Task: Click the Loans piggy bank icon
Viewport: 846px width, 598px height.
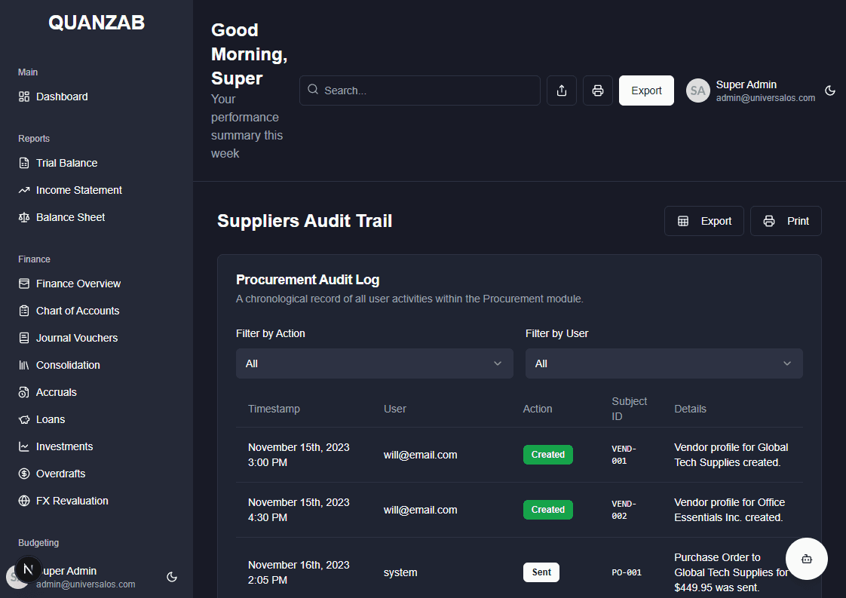Action: [x=23, y=419]
